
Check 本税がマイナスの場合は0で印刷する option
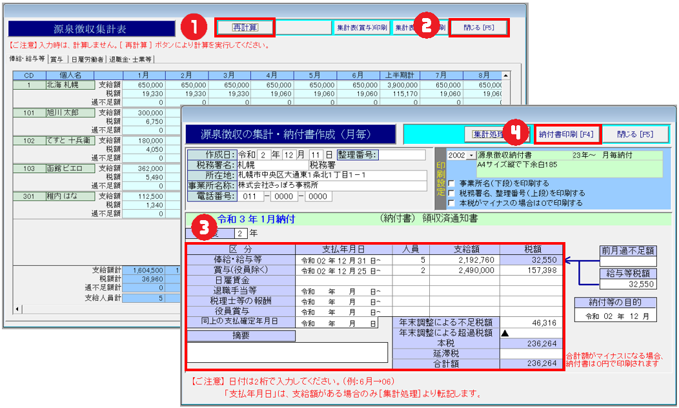click(451, 203)
